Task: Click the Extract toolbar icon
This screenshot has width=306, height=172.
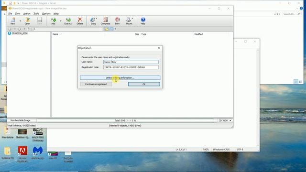Action: click(x=68, y=21)
